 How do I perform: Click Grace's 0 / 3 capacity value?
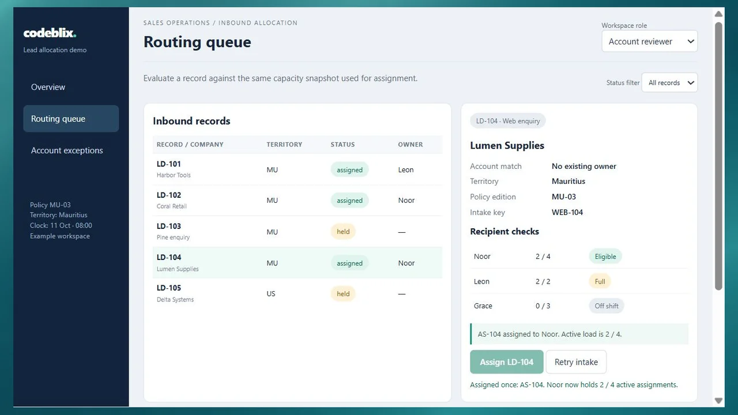click(543, 306)
